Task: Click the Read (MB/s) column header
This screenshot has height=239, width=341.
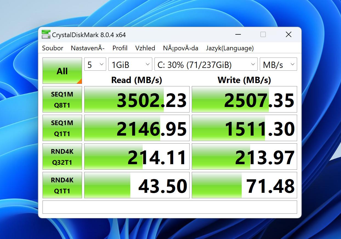Action: (x=137, y=80)
